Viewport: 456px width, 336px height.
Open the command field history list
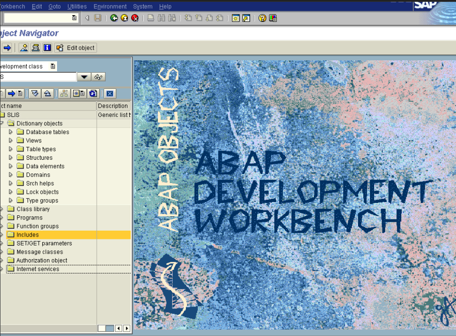pyautogui.click(x=74, y=18)
